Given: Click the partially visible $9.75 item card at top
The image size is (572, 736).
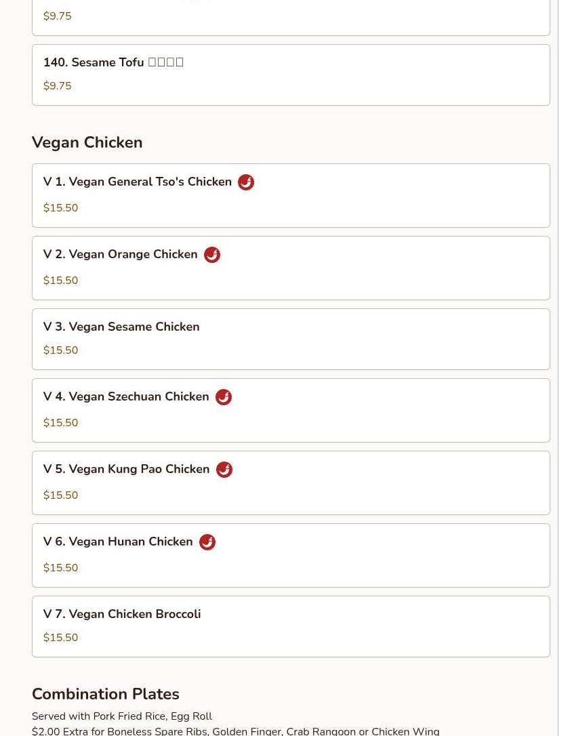Looking at the screenshot, I should tap(291, 18).
